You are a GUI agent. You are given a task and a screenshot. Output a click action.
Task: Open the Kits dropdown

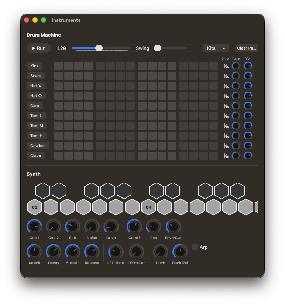pyautogui.click(x=216, y=48)
